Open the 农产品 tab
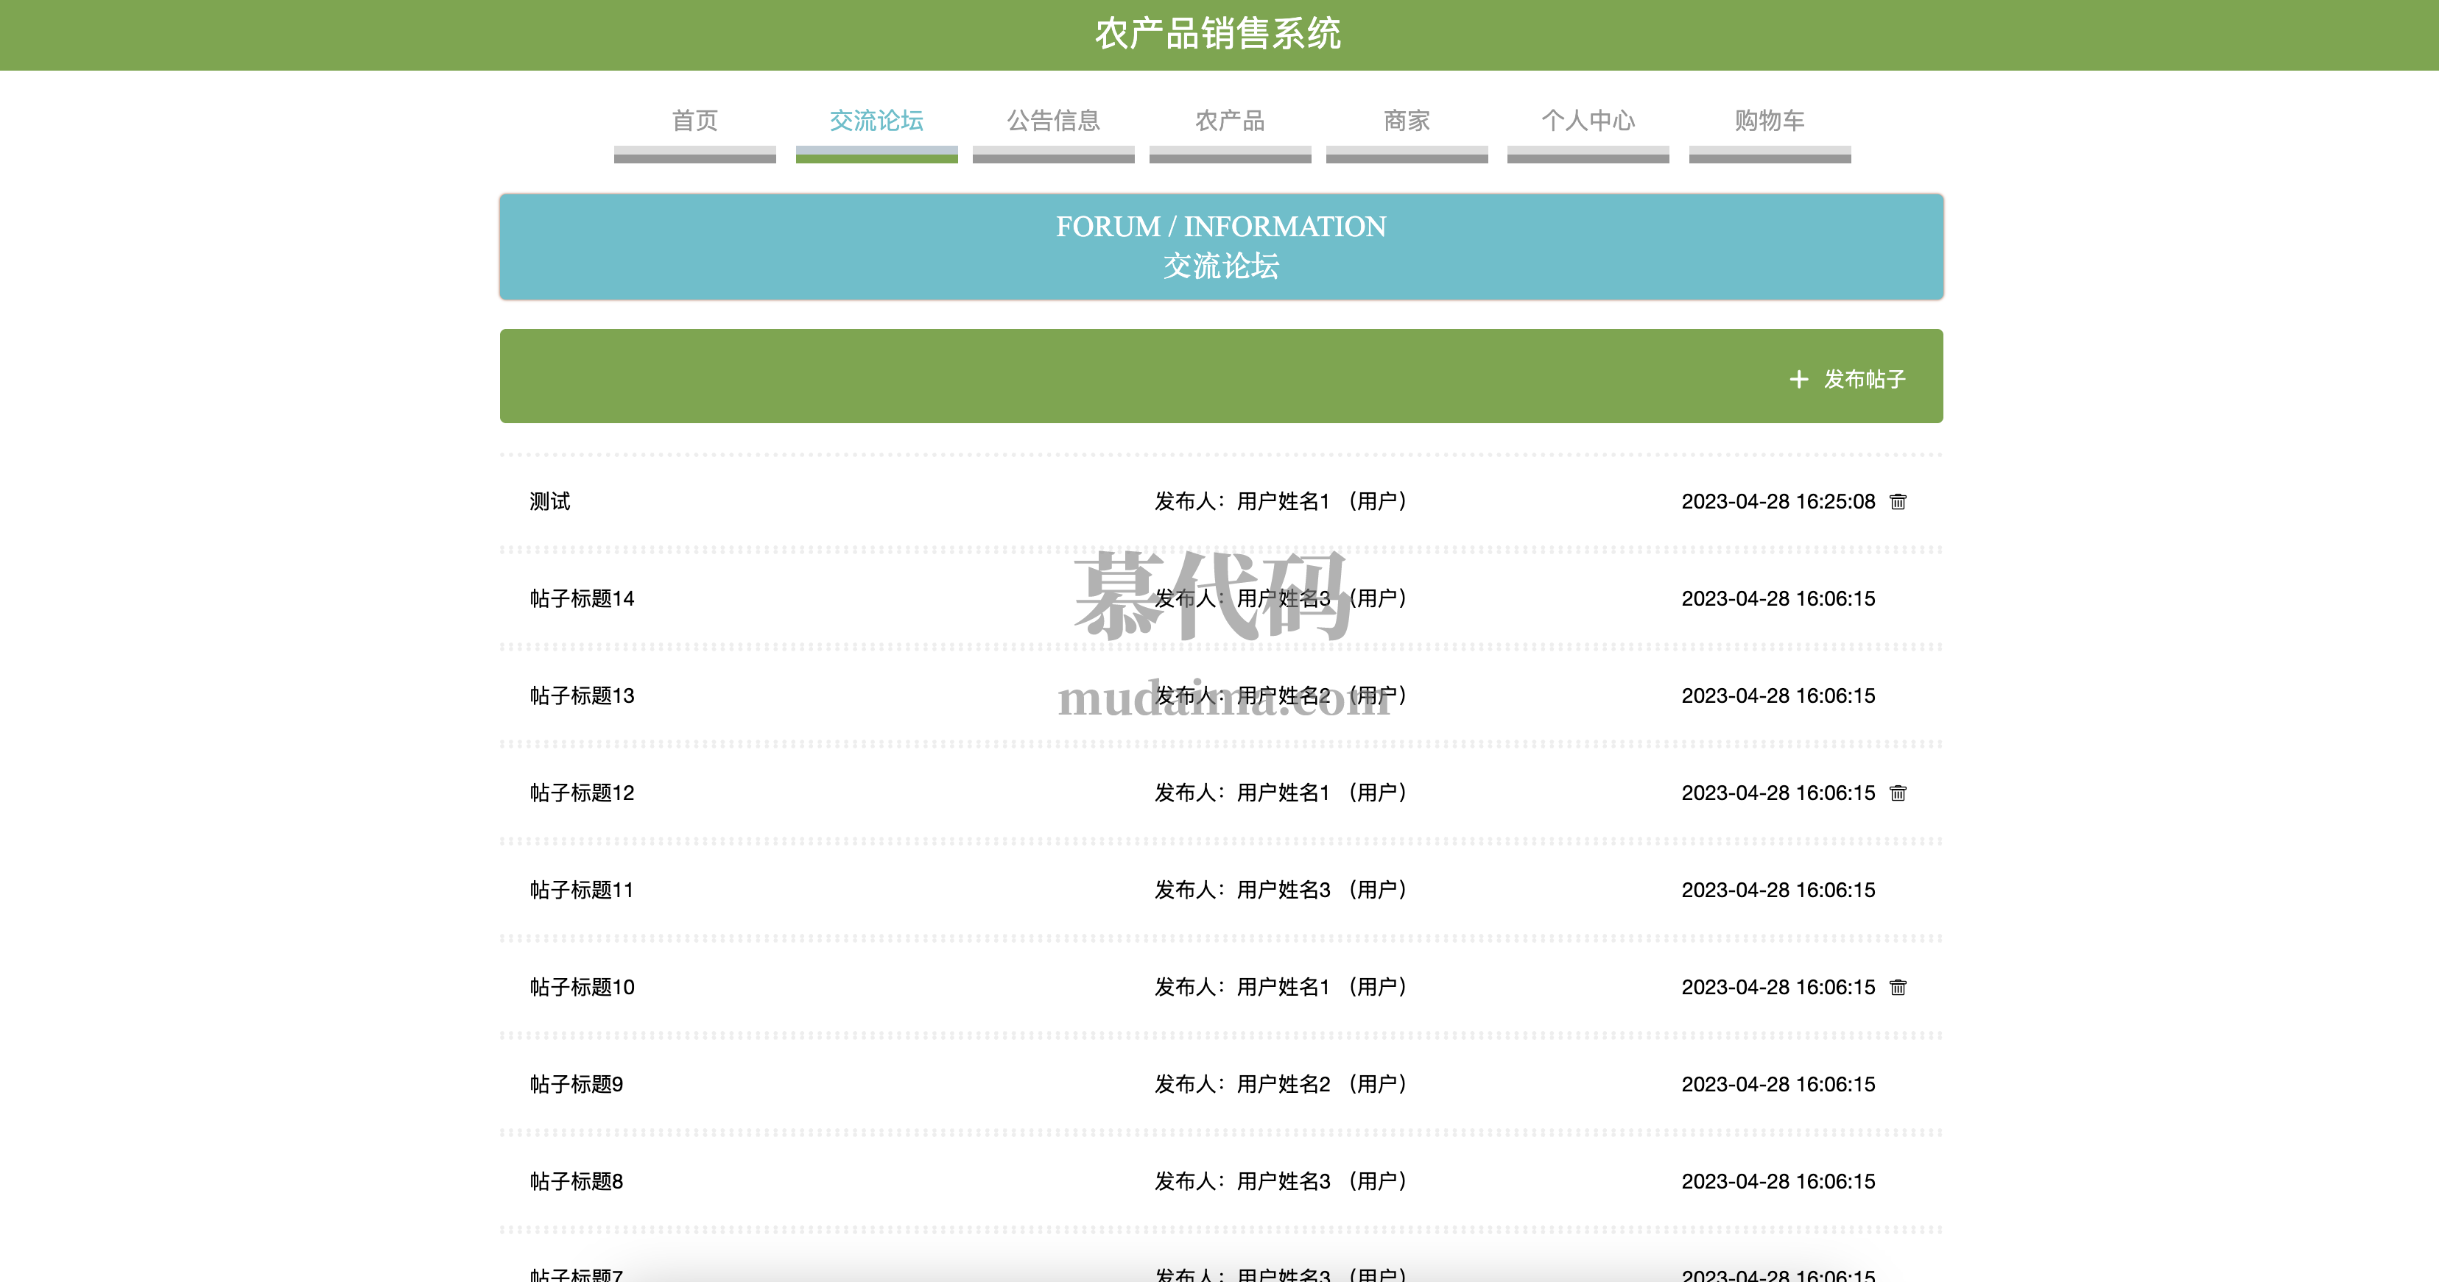 tap(1229, 121)
